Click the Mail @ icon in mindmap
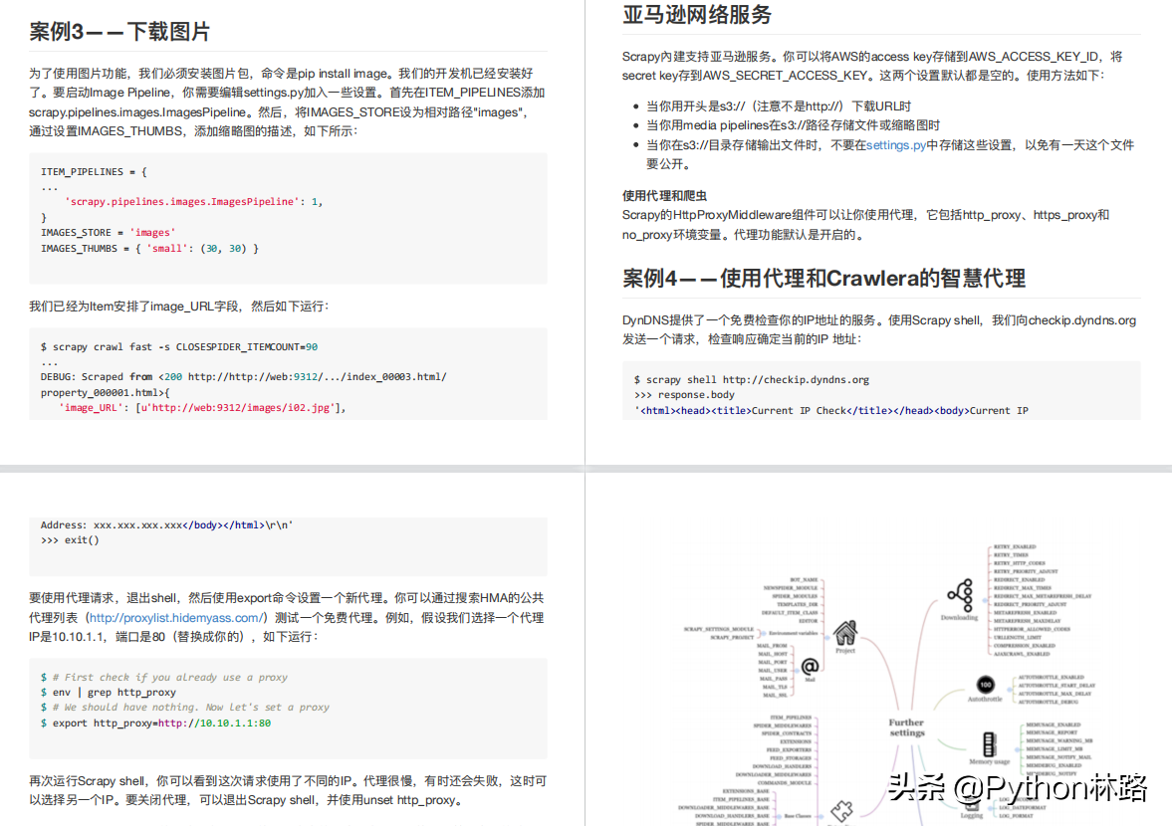Viewport: 1172px width, 826px height. click(x=810, y=666)
